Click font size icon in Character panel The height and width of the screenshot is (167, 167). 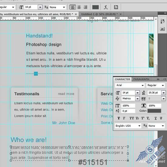pyautogui.click(x=118, y=93)
